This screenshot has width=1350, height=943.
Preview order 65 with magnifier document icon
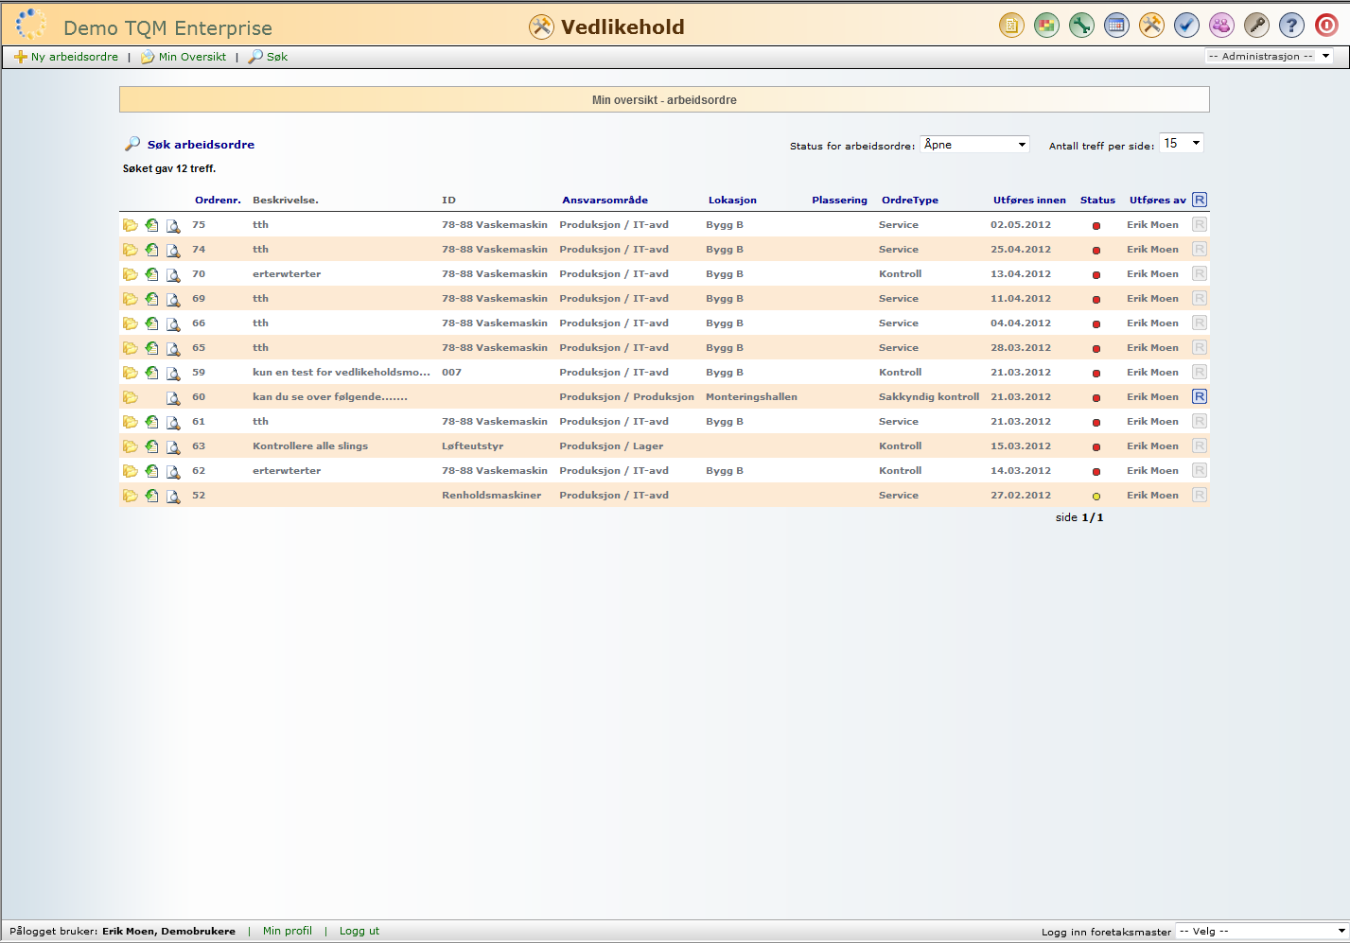173,348
